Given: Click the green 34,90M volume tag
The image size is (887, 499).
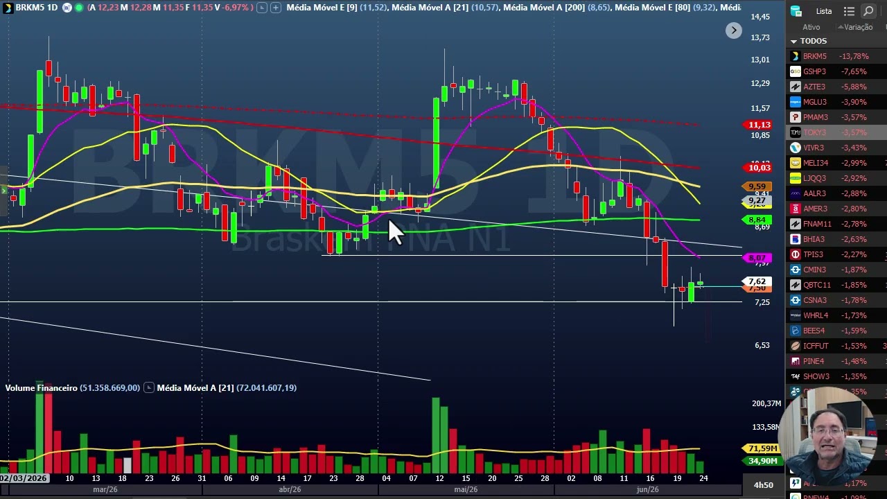Looking at the screenshot, I should pyautogui.click(x=762, y=461).
